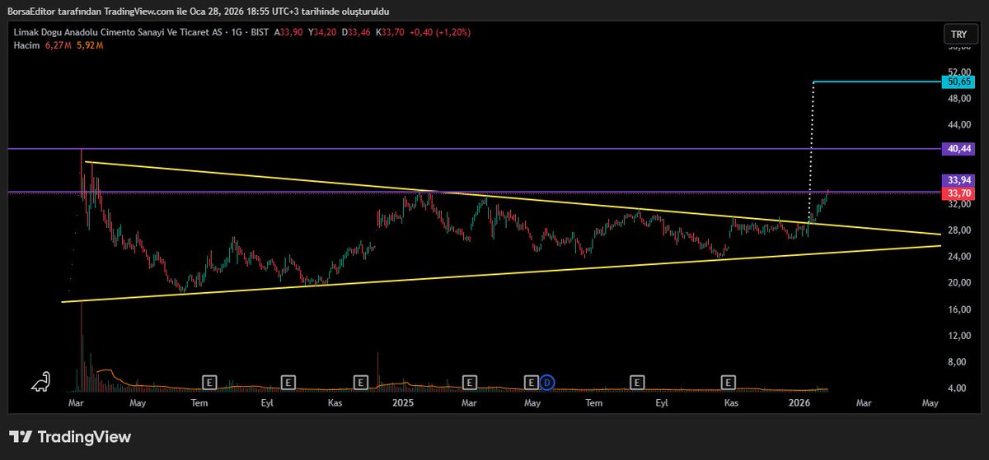The image size is (989, 460).
Task: Click the Hacim volume indicator label
Action: pos(27,44)
